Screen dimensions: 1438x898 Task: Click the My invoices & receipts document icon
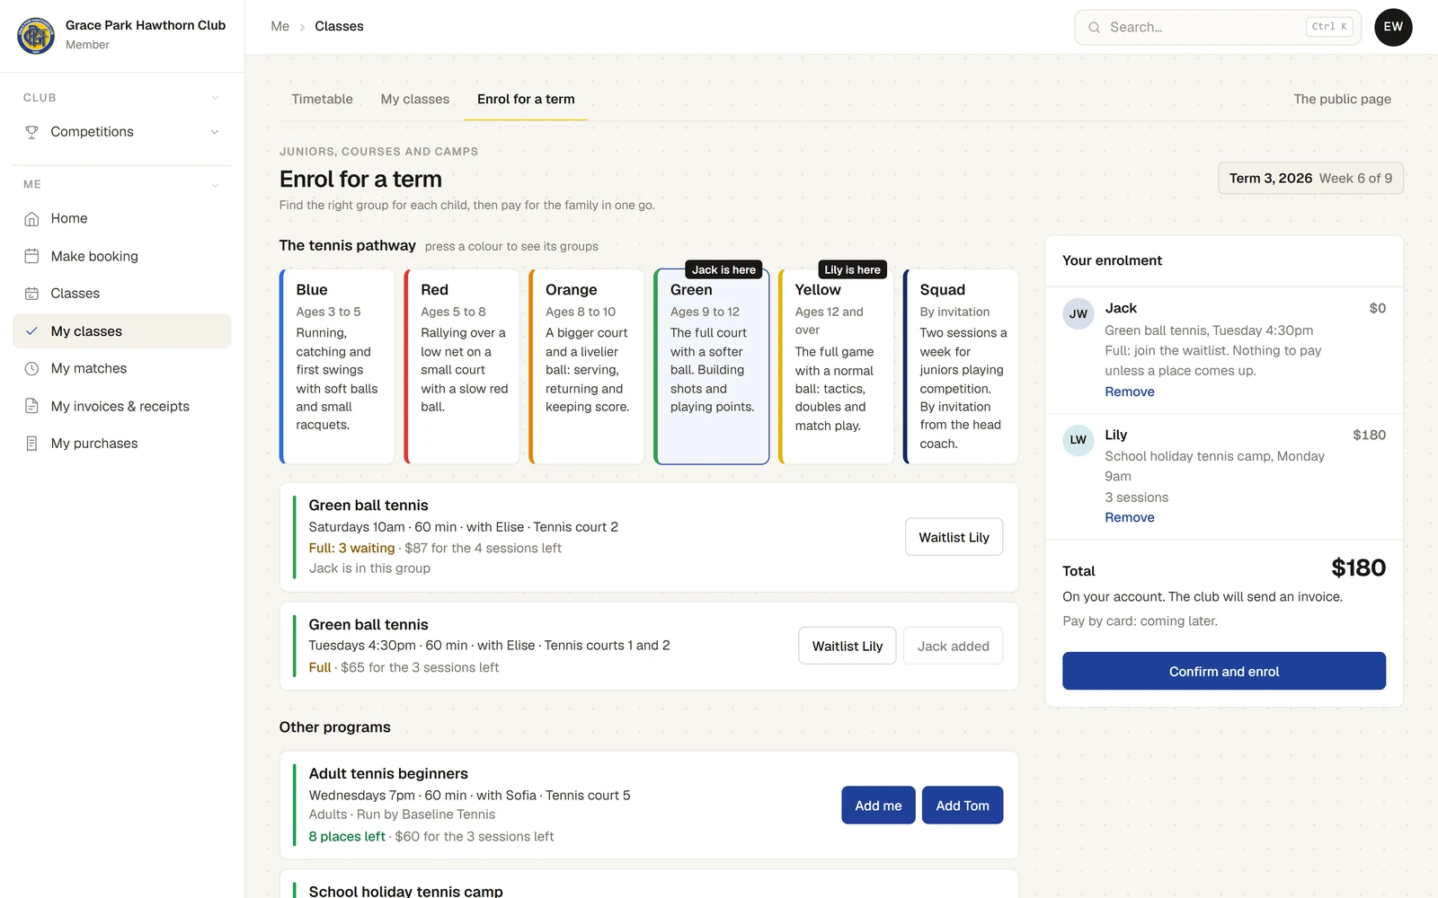pyautogui.click(x=31, y=406)
